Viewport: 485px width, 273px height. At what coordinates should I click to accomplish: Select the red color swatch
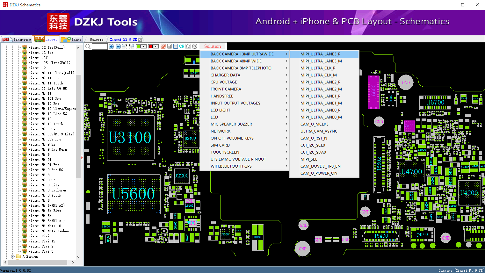point(151,47)
